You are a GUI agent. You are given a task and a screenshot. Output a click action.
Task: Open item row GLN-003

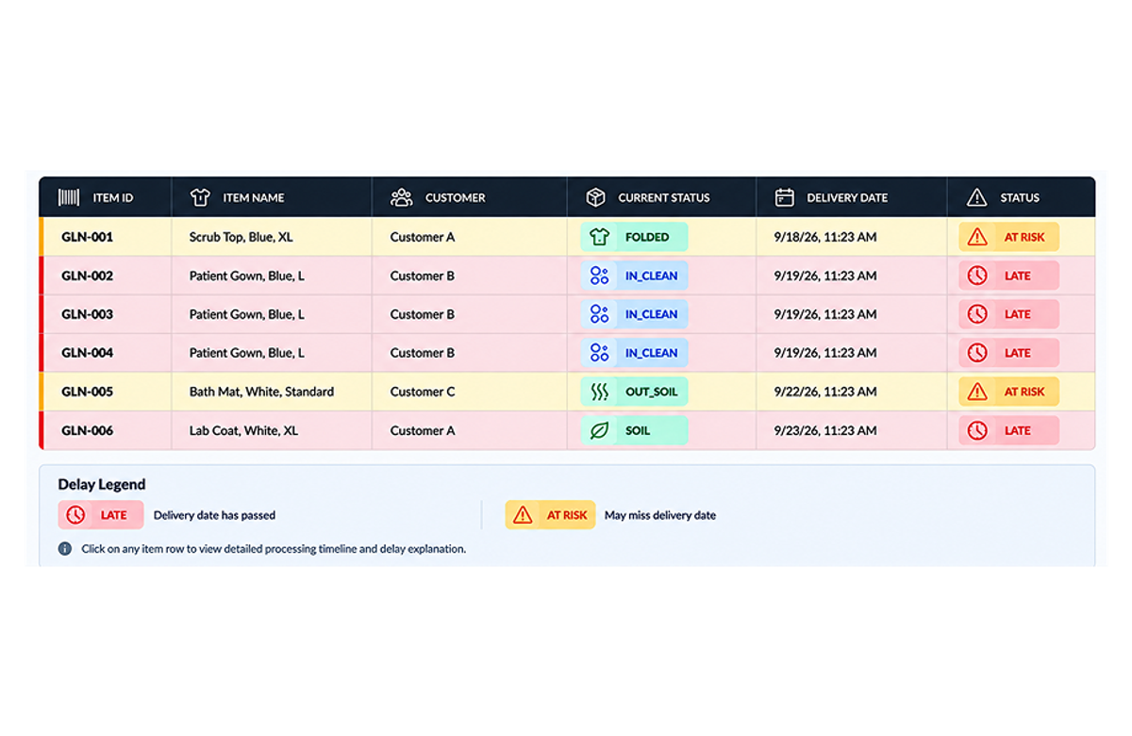pos(567,314)
